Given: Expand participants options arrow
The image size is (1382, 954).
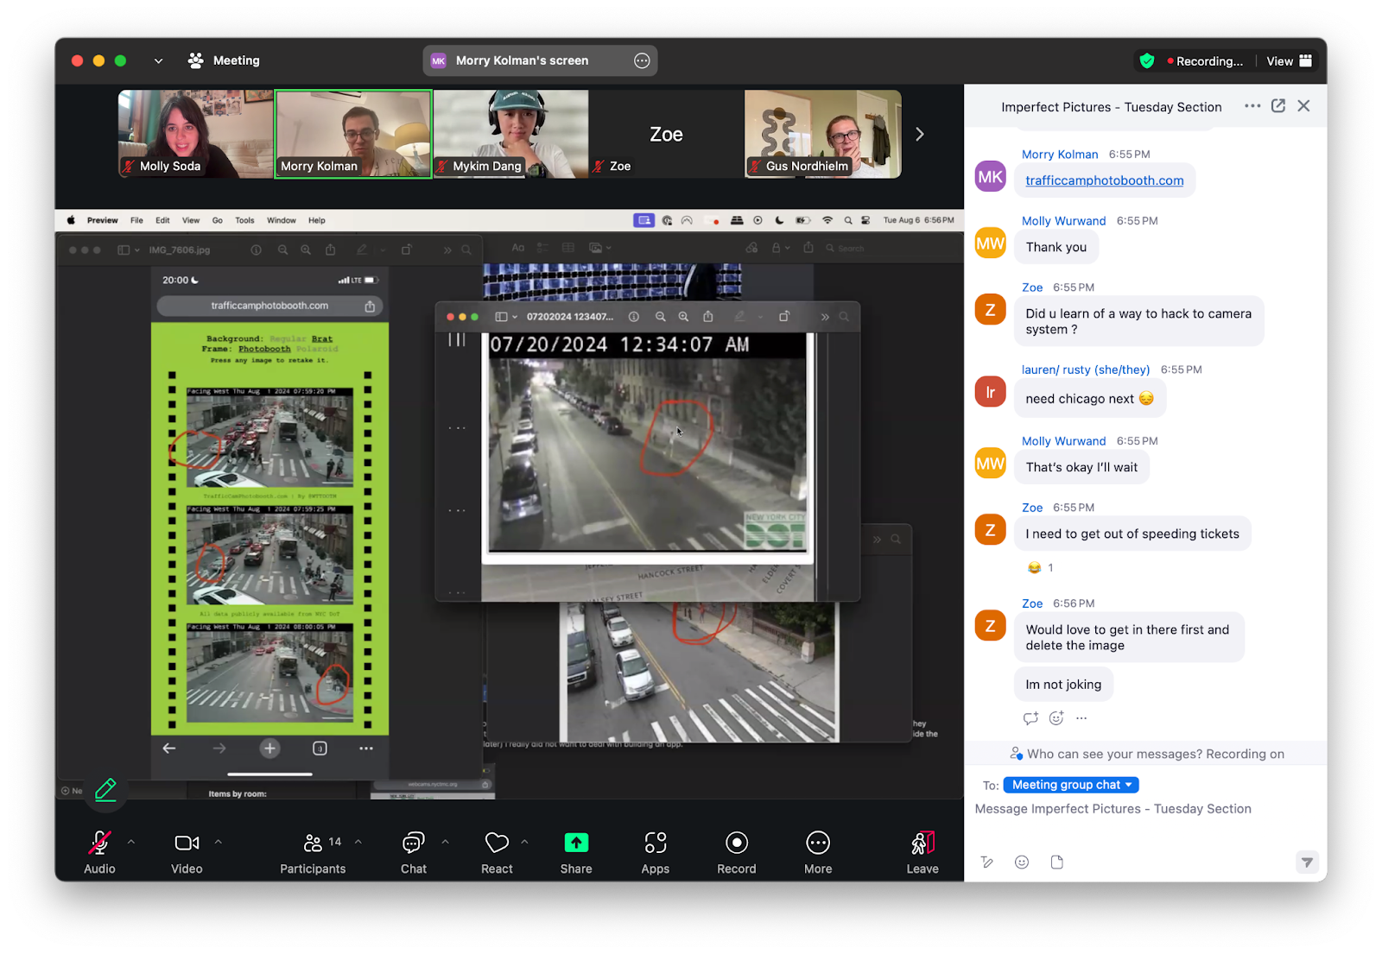Looking at the screenshot, I should click(x=358, y=842).
